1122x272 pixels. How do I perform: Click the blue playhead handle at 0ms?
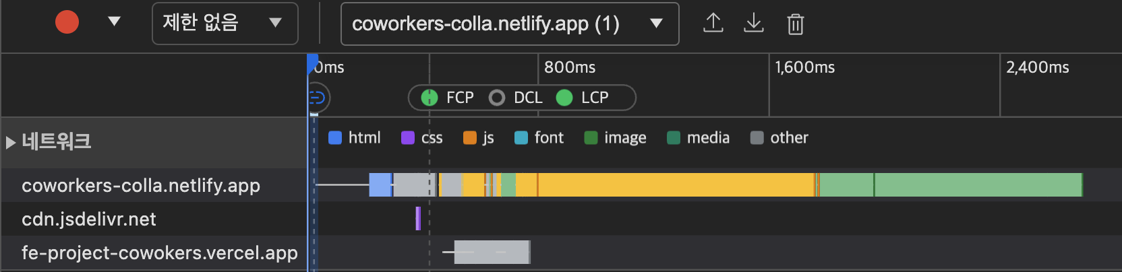click(312, 63)
